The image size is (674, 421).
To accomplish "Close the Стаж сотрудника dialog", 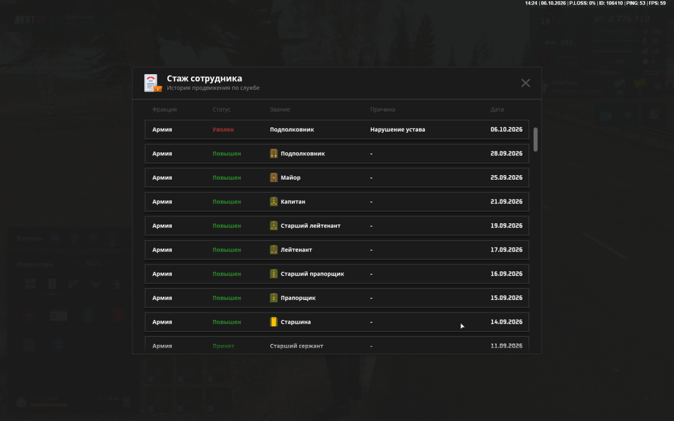I will click(x=525, y=83).
